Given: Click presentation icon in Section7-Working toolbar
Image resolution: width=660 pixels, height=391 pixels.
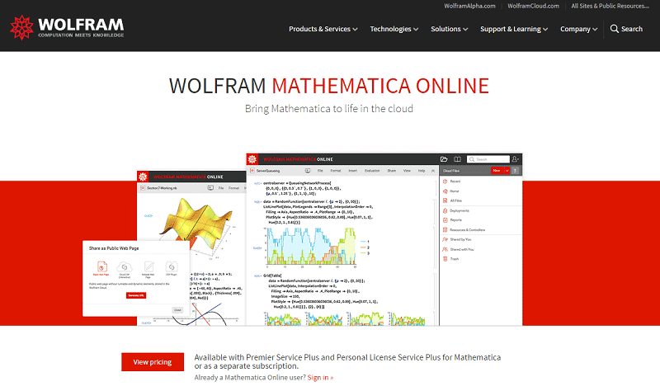Looking at the screenshot, I should click(x=210, y=188).
